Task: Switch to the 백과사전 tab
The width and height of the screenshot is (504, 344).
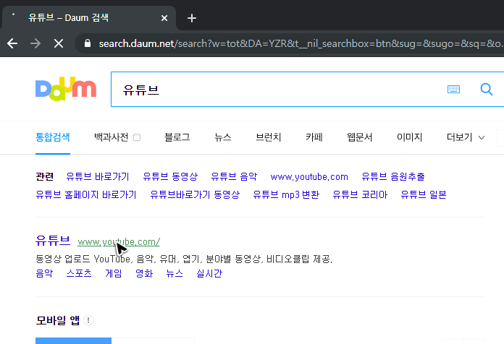Action: coord(112,137)
